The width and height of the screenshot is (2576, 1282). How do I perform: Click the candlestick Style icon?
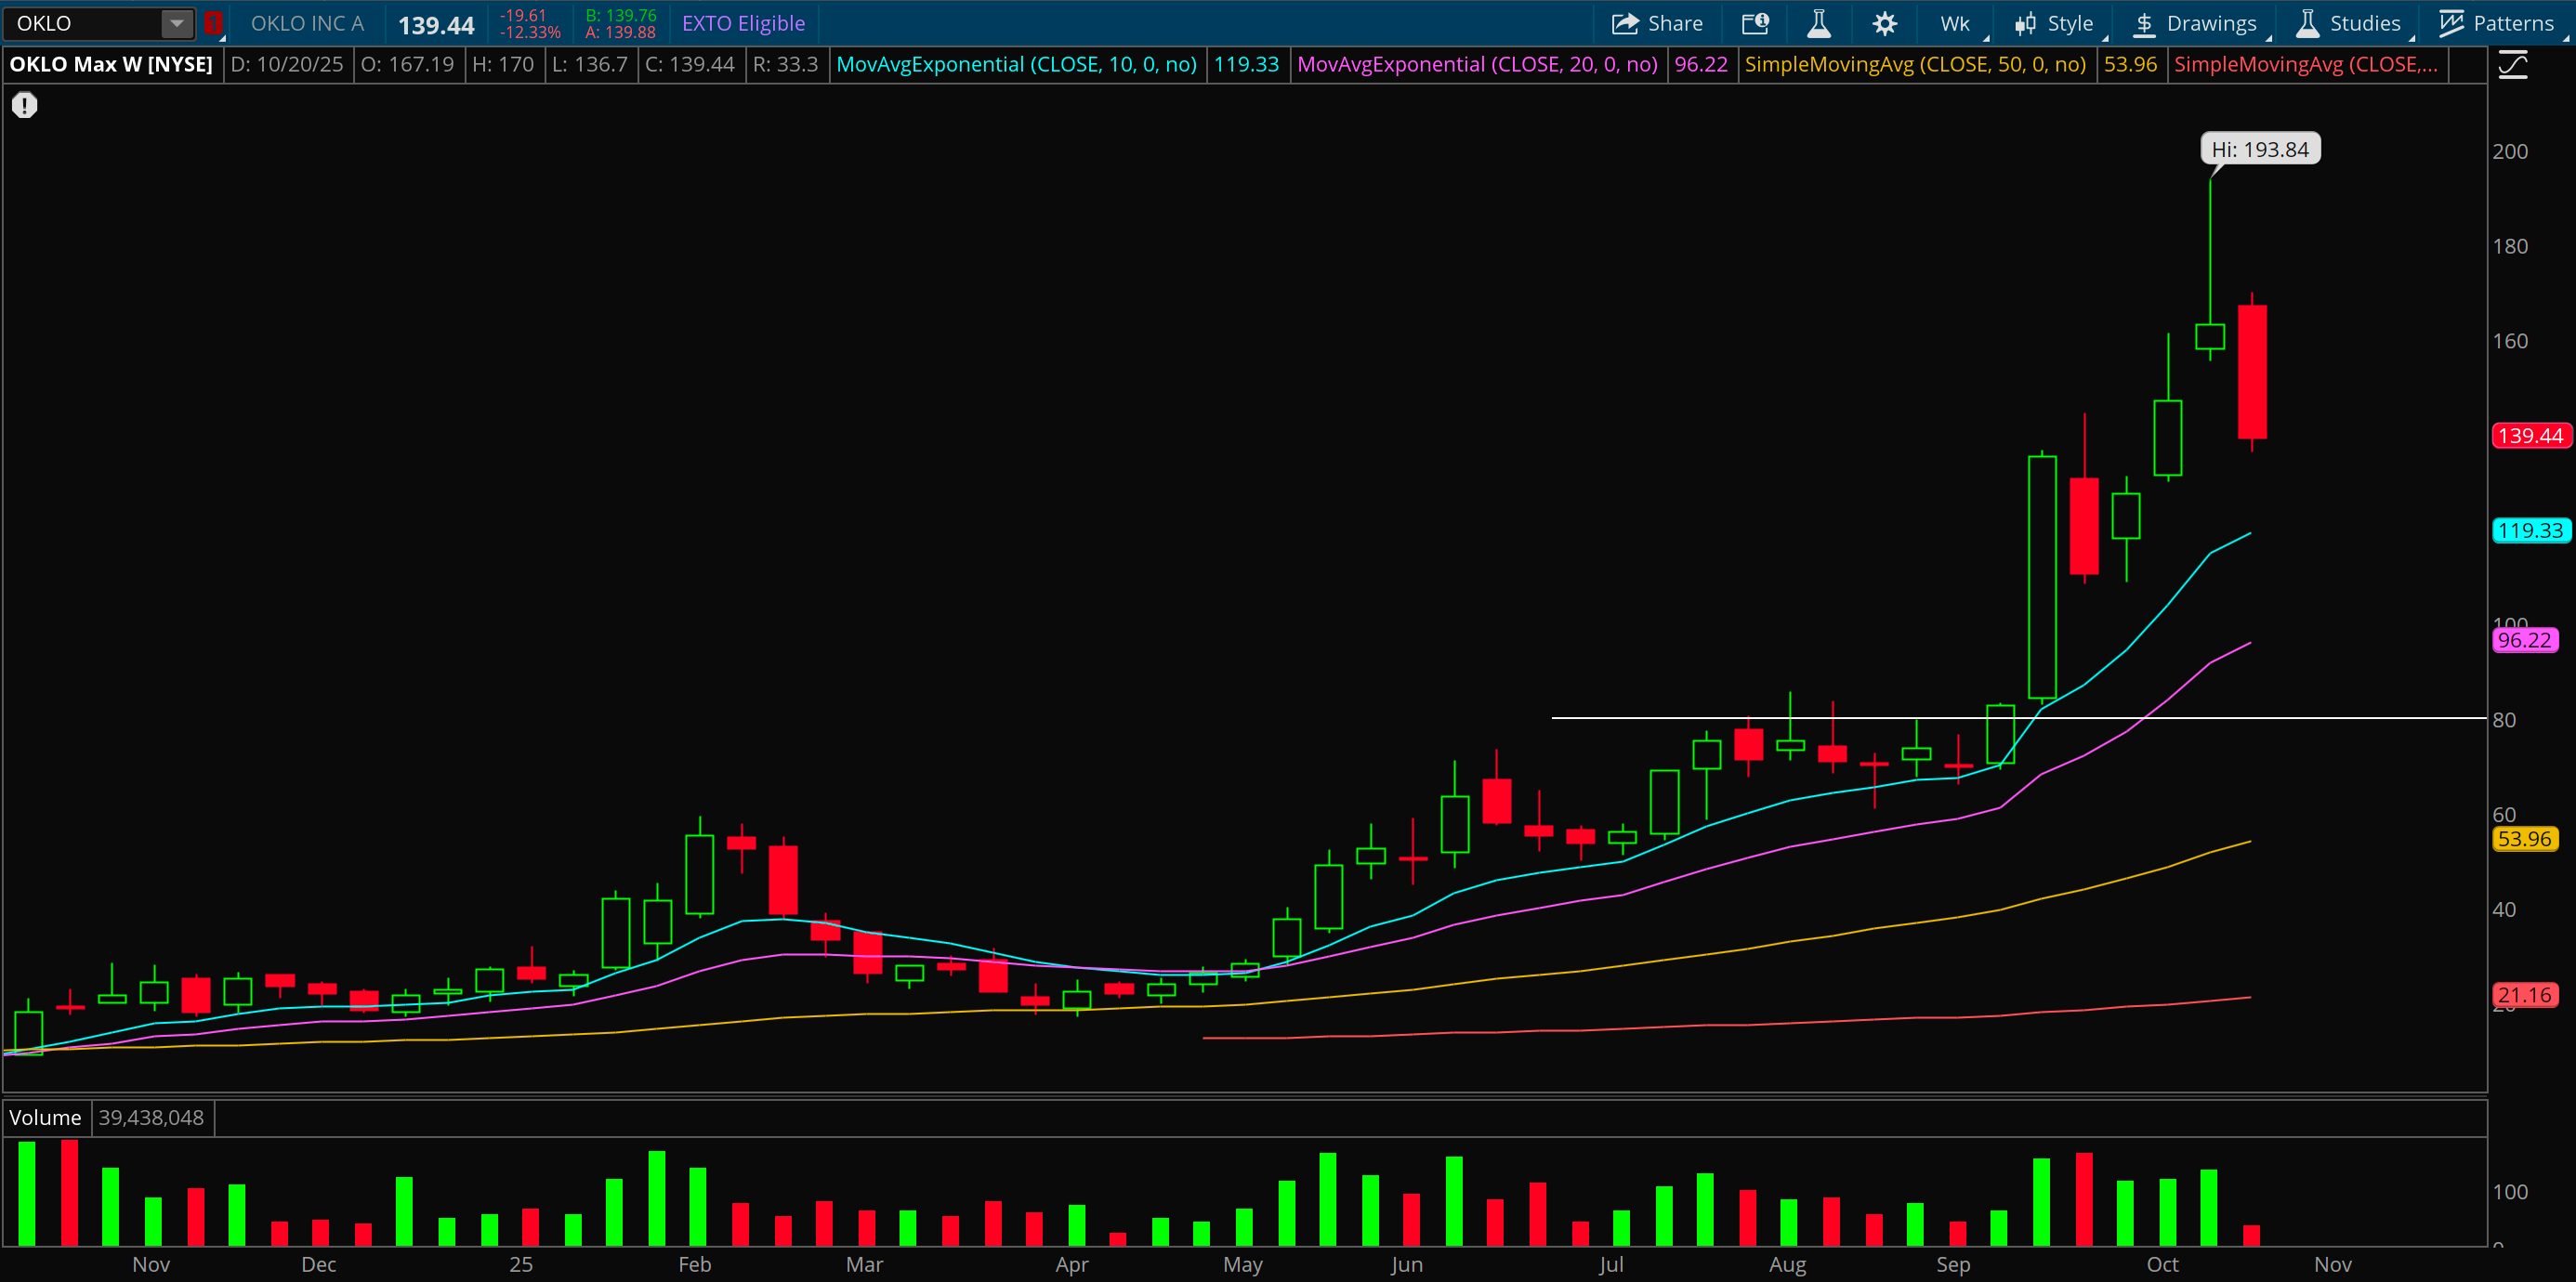2025,23
